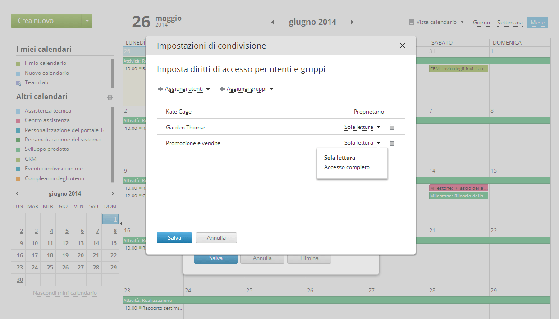559x319 pixels.
Task: Go to next month in main header
Action: point(352,22)
